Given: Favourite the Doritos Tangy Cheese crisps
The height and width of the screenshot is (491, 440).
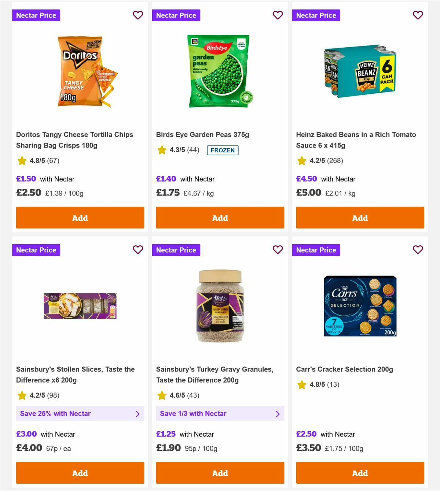Looking at the screenshot, I should tap(138, 15).
